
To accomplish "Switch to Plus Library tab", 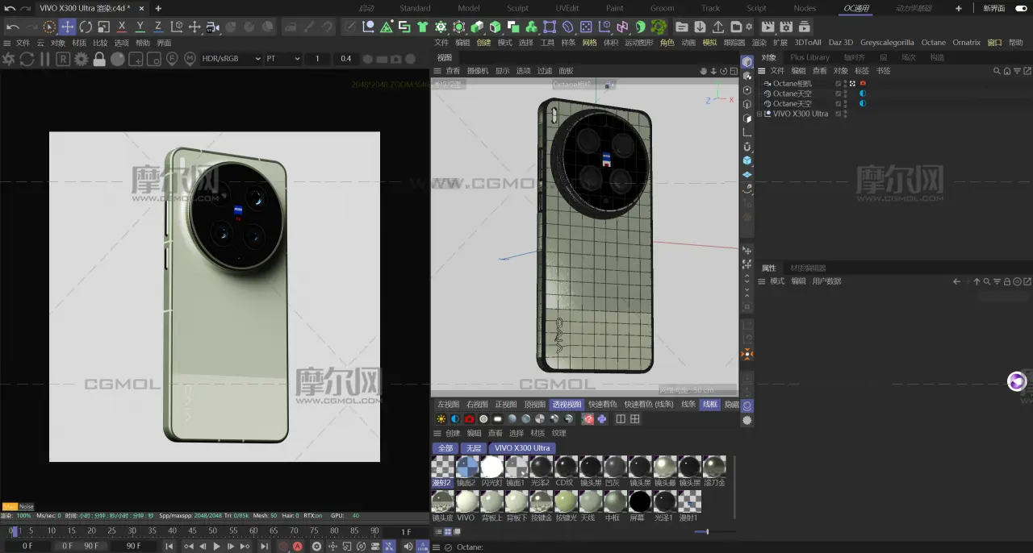I will [x=809, y=58].
